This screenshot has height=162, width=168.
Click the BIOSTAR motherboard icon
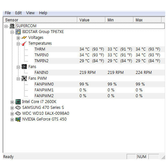(18, 32)
